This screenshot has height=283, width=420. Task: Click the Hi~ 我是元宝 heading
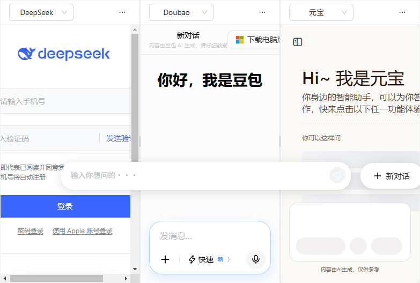[353, 78]
